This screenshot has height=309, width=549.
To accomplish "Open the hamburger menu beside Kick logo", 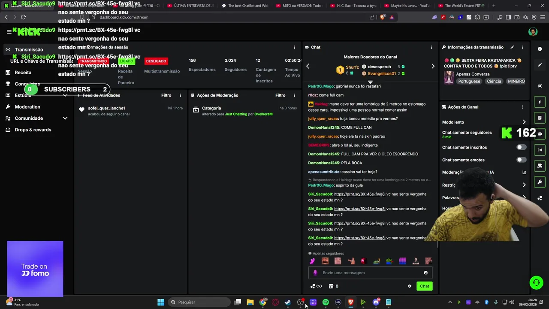I will coord(9,32).
